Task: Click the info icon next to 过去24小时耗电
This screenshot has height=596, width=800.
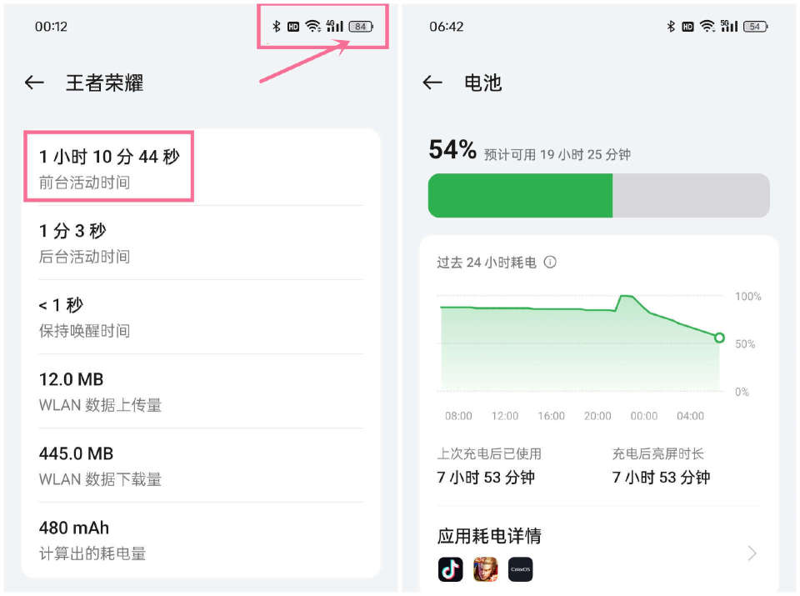Action: [x=550, y=262]
